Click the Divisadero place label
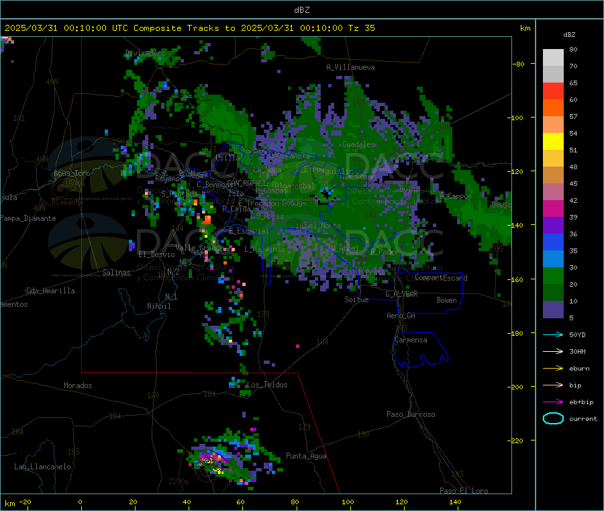Screen dimensions: 604x511 click(146, 53)
